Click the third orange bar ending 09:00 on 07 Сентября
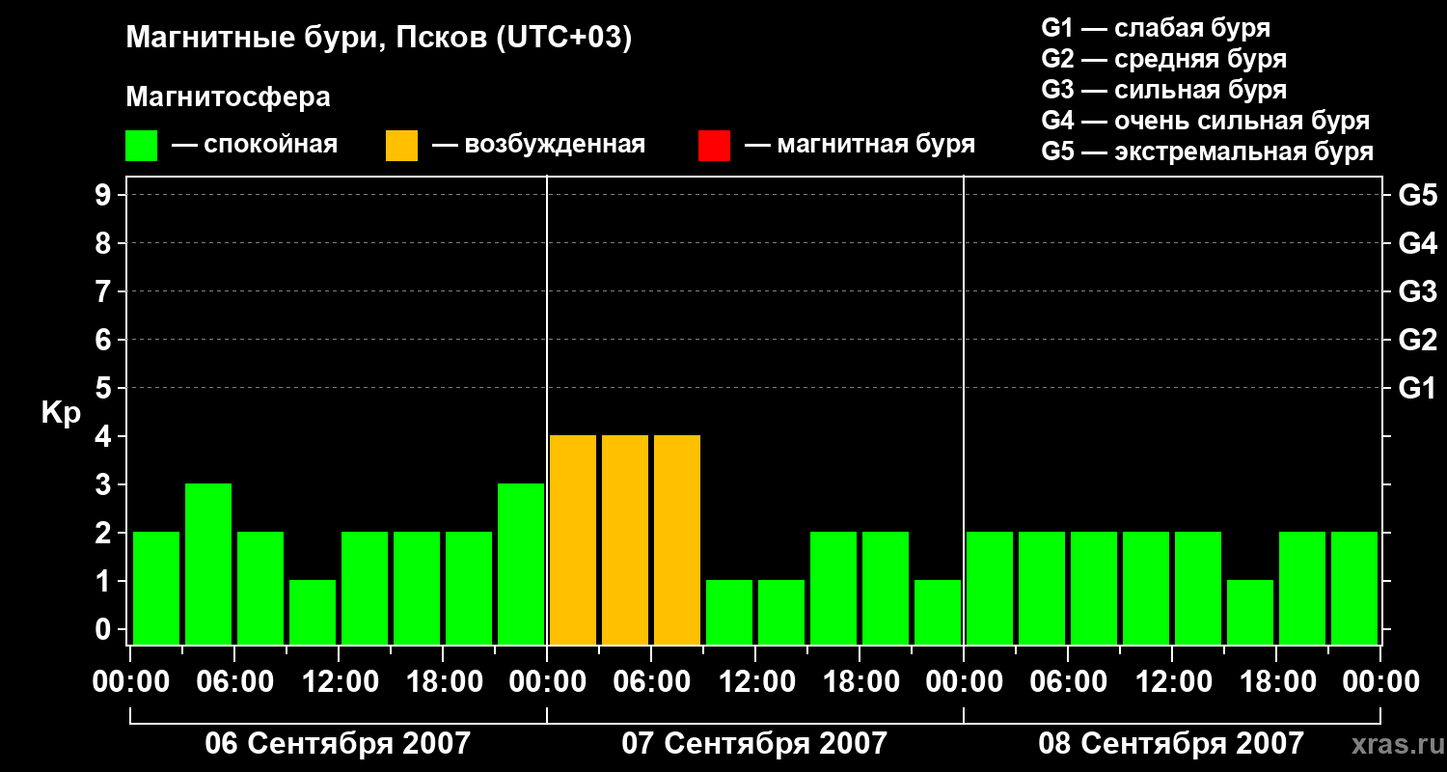 (x=677, y=540)
